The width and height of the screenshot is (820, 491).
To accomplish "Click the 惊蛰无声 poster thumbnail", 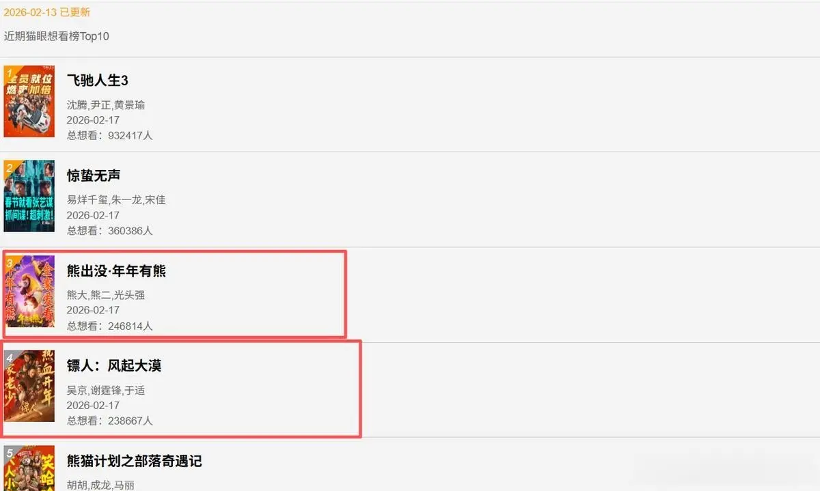I will 29,197.
